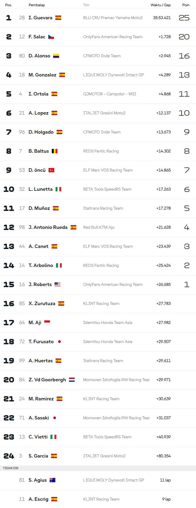The height and width of the screenshot is (508, 196).
Task: Open rider I. Guevara's profile
Action: (x=40, y=18)
